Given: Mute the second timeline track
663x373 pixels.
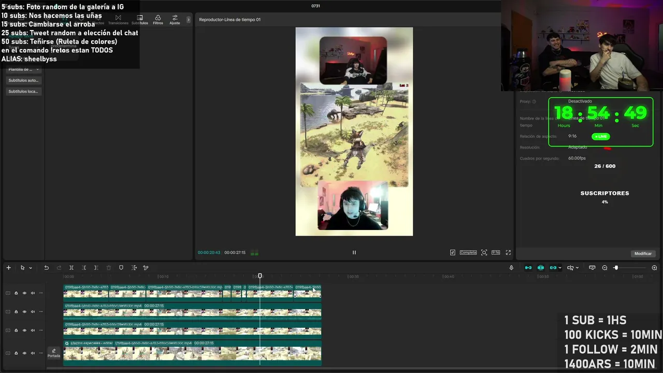Looking at the screenshot, I should click(33, 311).
